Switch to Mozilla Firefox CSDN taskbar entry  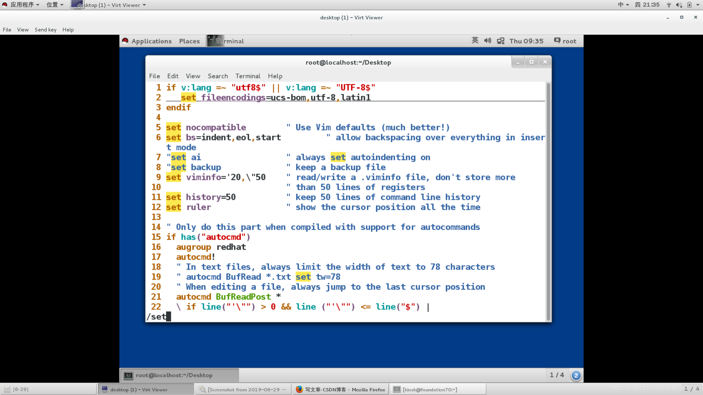(x=341, y=389)
